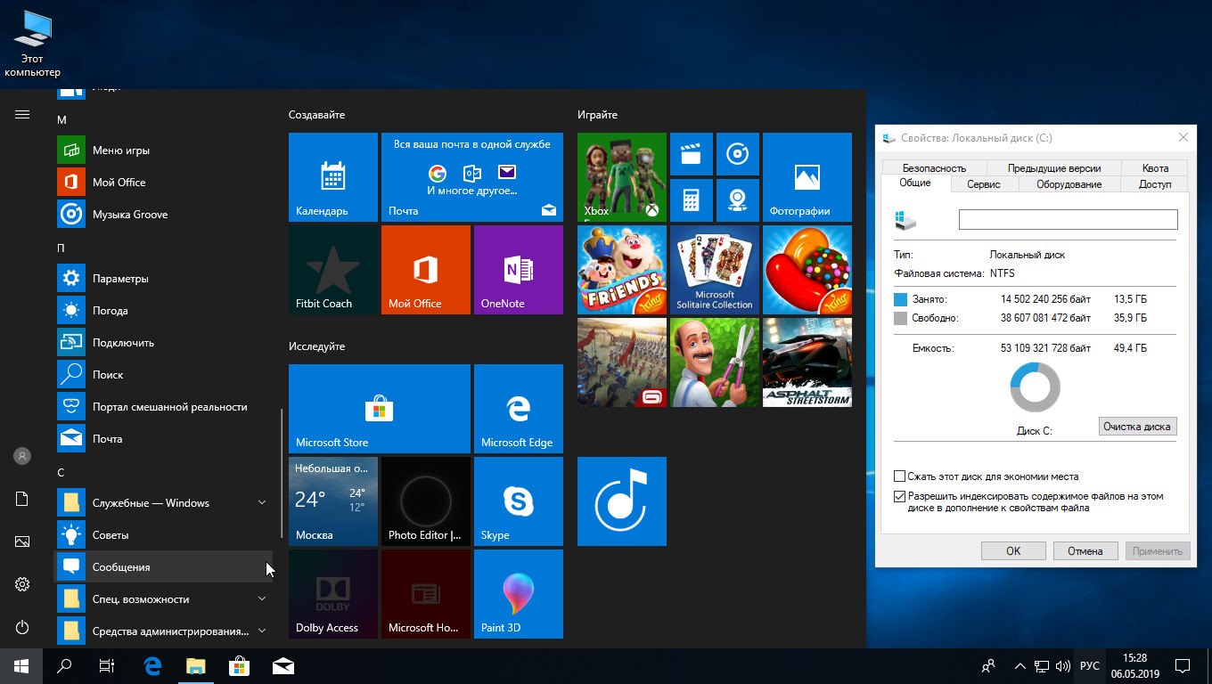Open the Этот компьютер desktop icon
1212x684 pixels.
pos(32,45)
